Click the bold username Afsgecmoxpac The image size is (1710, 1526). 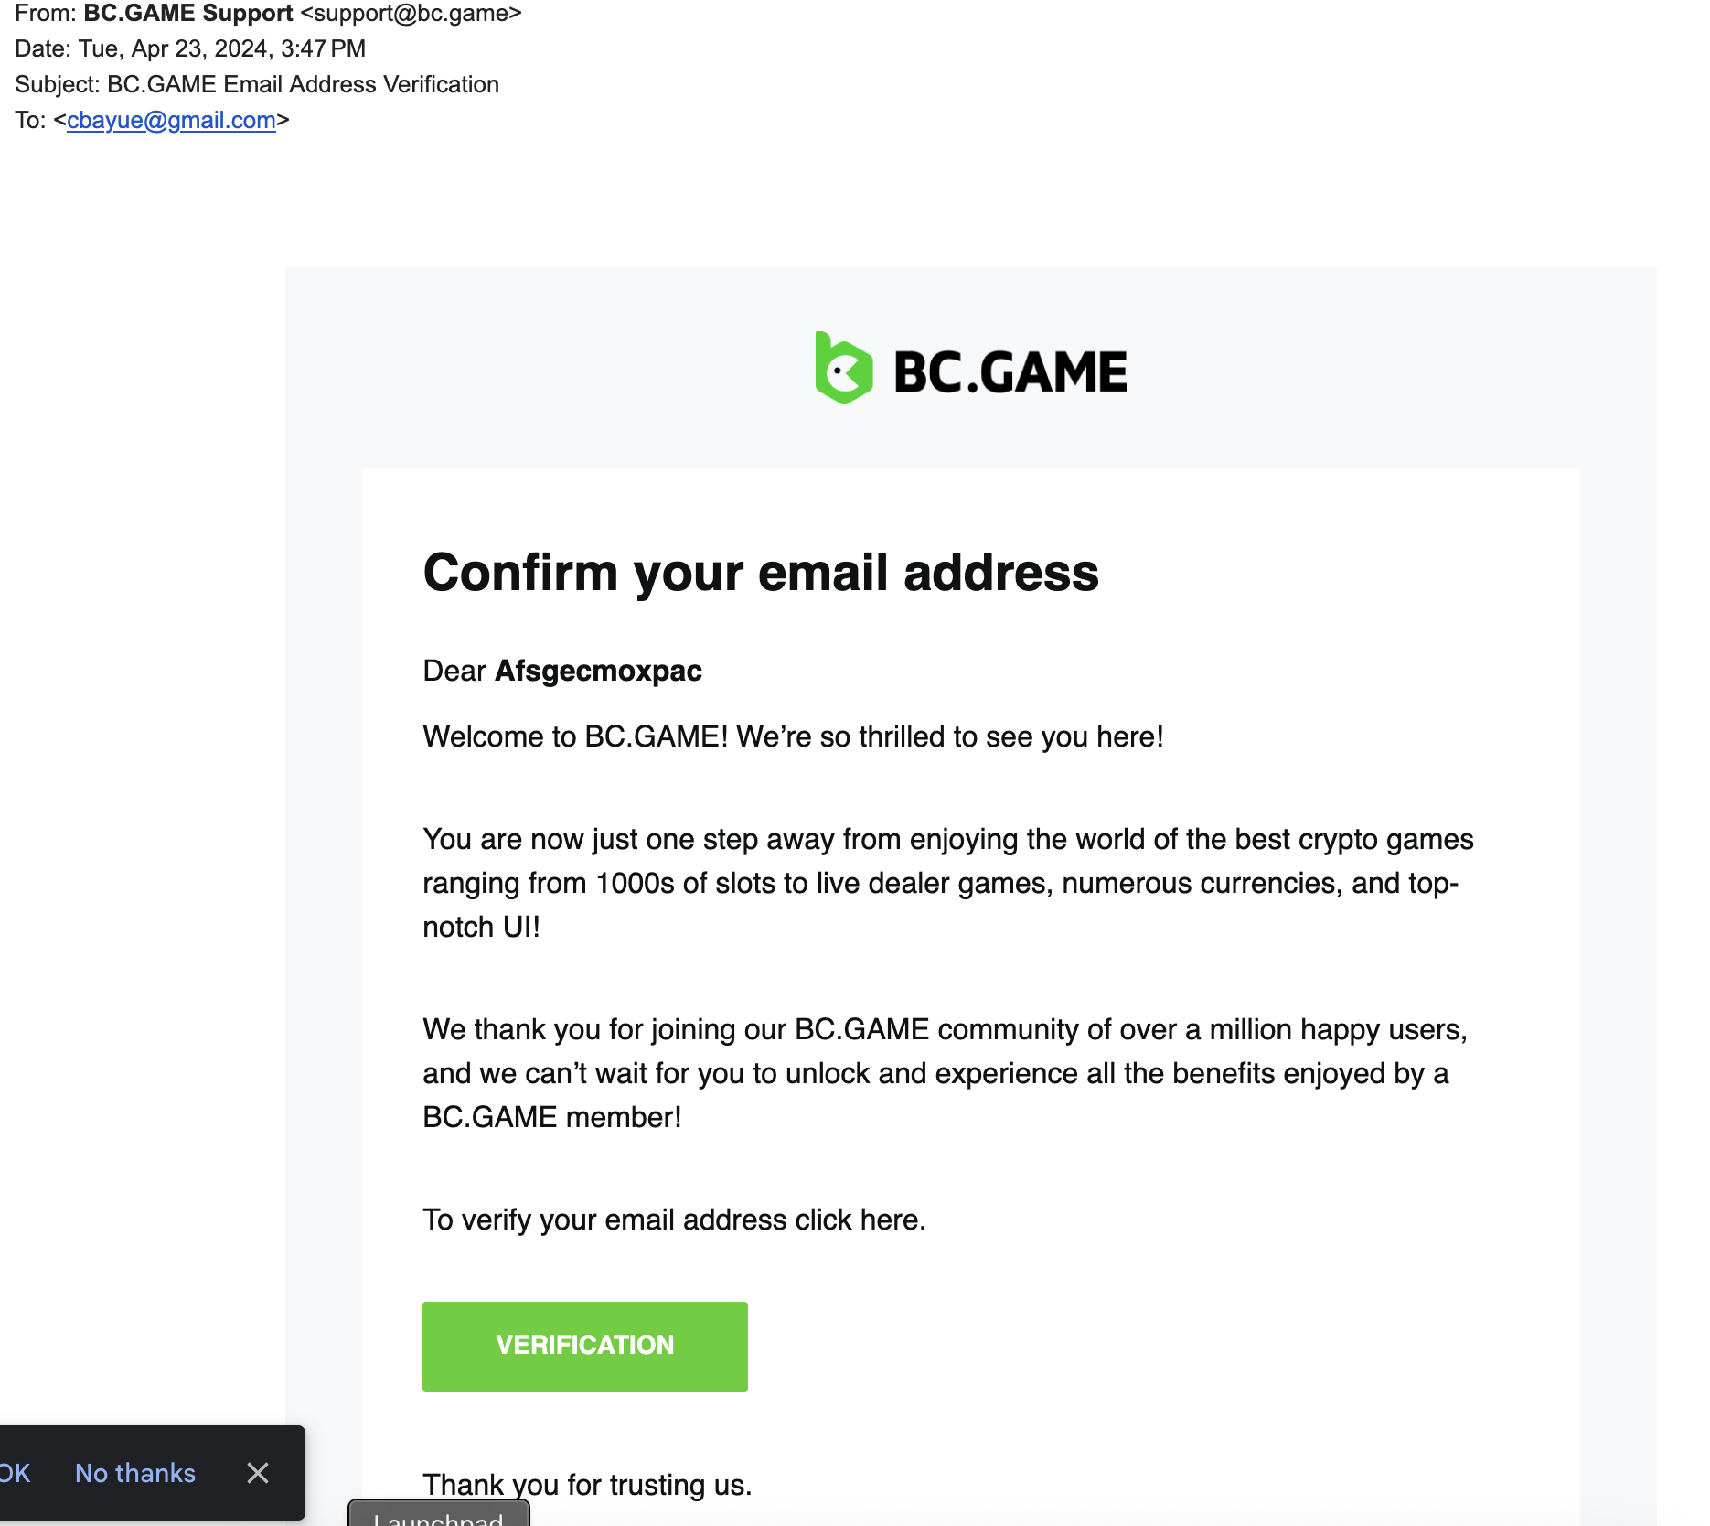598,671
